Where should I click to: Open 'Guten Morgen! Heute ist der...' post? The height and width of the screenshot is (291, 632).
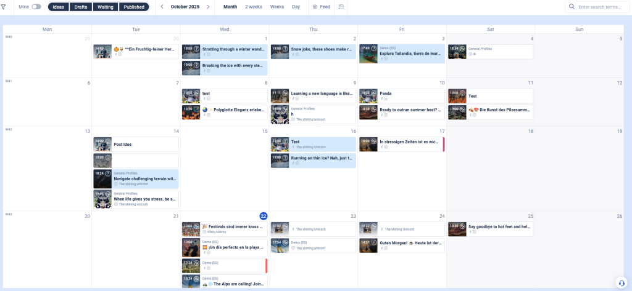pos(402,245)
